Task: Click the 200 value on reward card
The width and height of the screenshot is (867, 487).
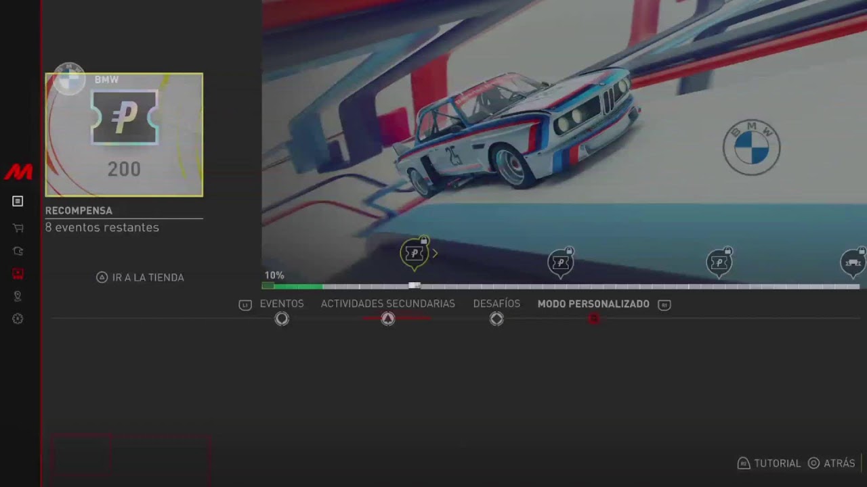Action: click(124, 169)
